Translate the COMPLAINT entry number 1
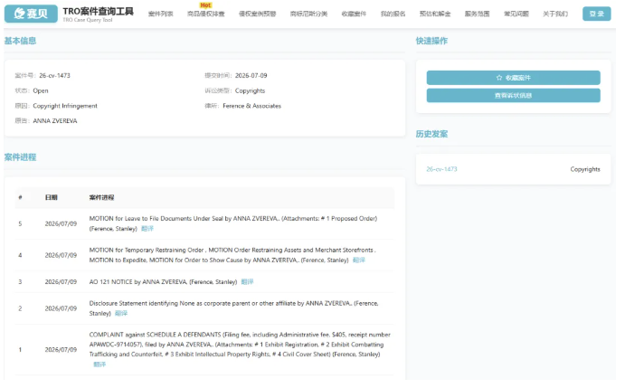The width and height of the screenshot is (625, 388). (99, 364)
